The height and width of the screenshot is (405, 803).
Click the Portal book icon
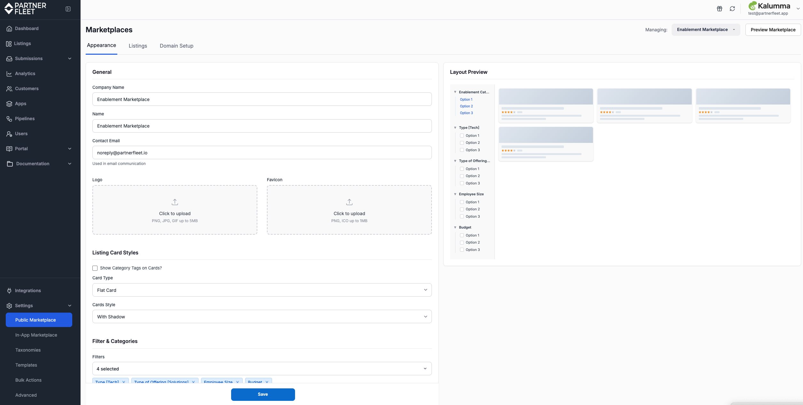click(x=9, y=149)
